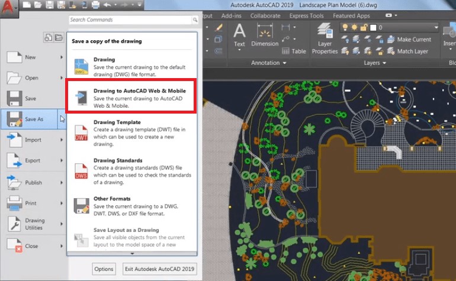This screenshot has height=281, width=456.
Task: Click the Plot printer icon in Quick Access toolbar
Action: 95,5
